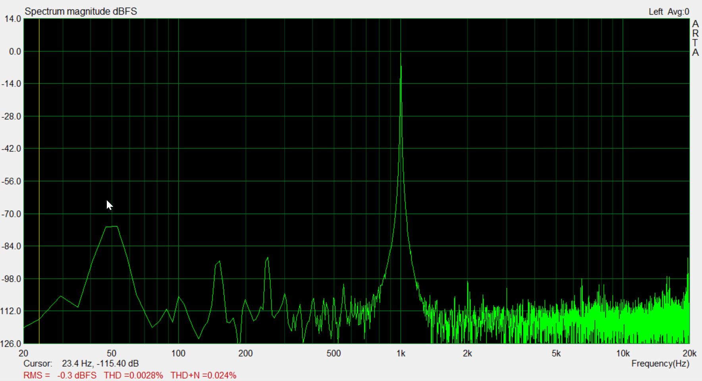The height and width of the screenshot is (381, 702).
Task: Click the -98.0 dB axis label
Action: (x=12, y=279)
